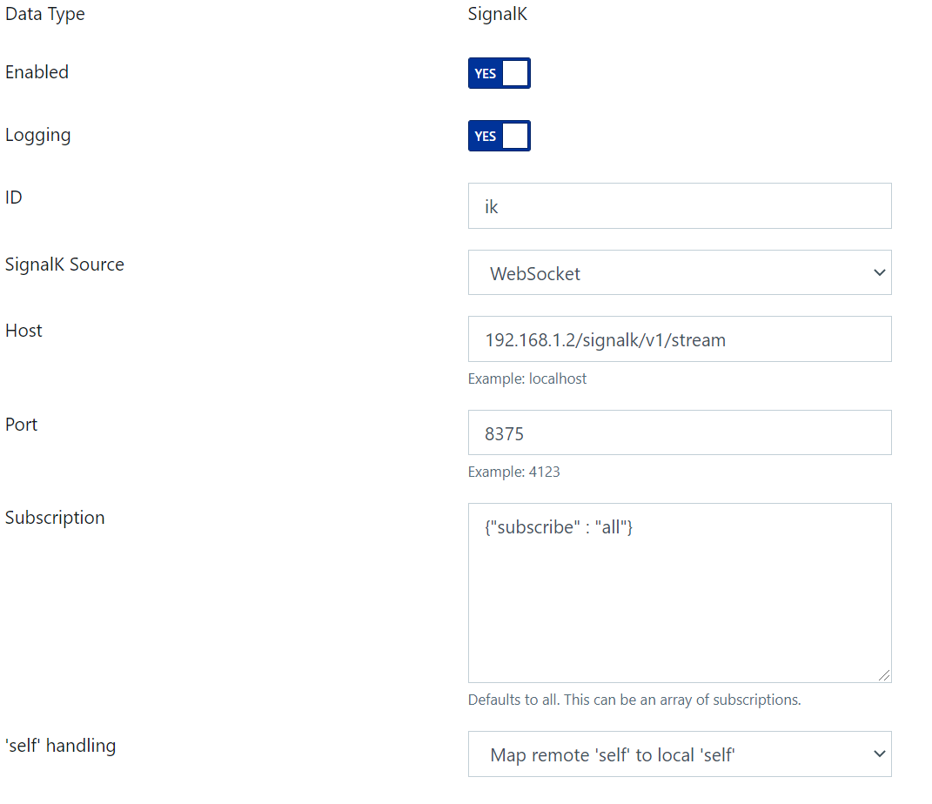Click the Subscription label
Image resolution: width=932 pixels, height=804 pixels.
pos(54,517)
